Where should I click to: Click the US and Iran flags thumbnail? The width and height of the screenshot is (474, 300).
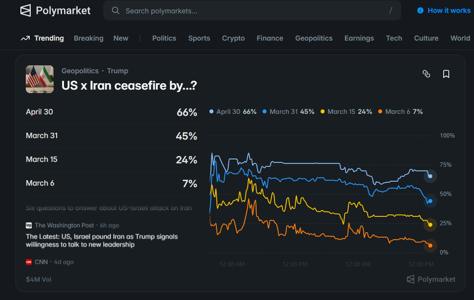tap(39, 79)
